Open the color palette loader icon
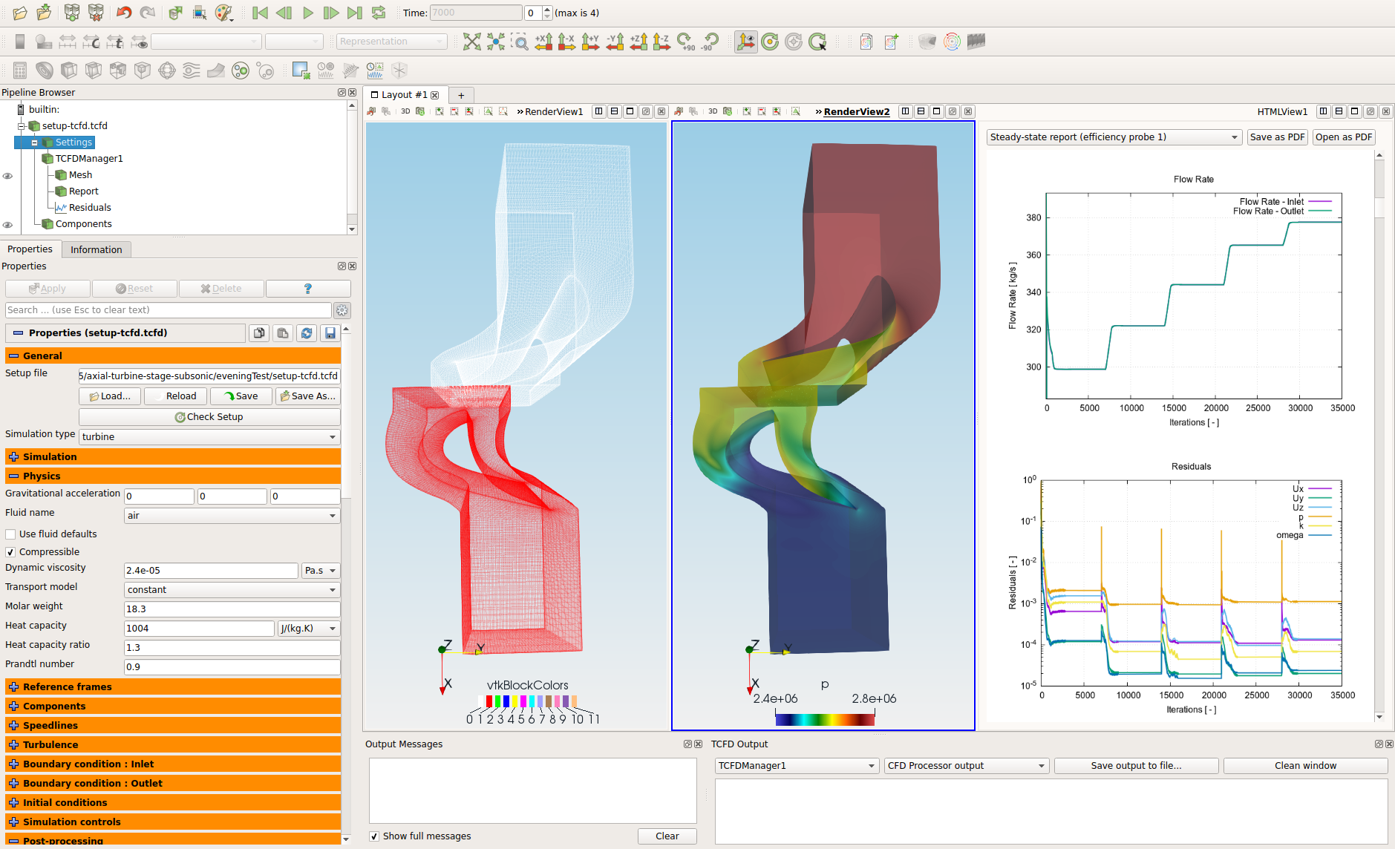This screenshot has width=1395, height=849. [x=223, y=13]
